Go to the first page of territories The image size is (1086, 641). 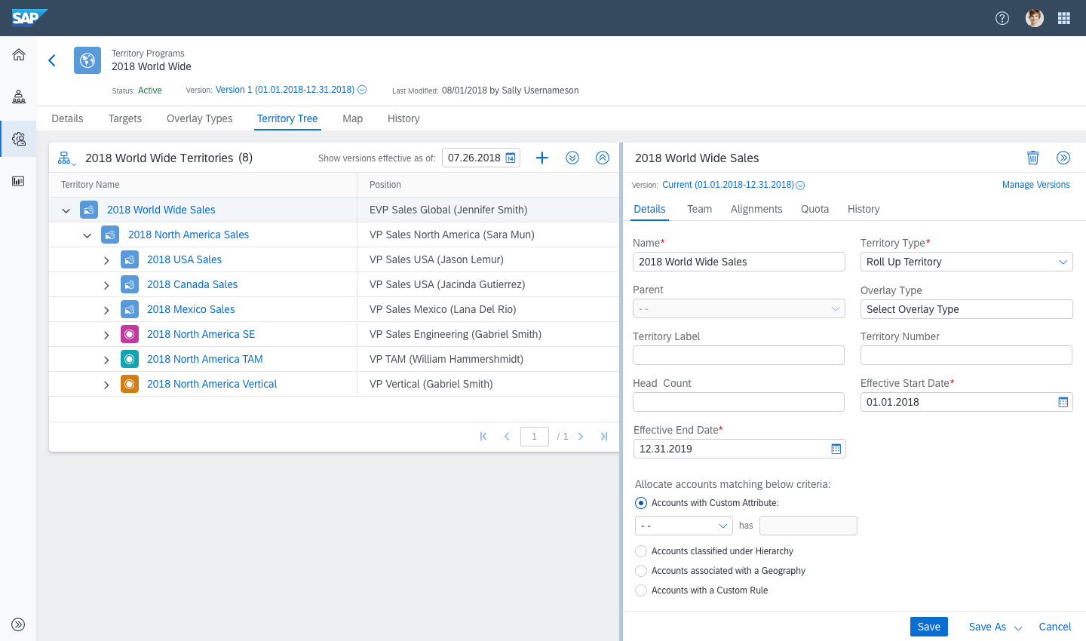pyautogui.click(x=483, y=437)
